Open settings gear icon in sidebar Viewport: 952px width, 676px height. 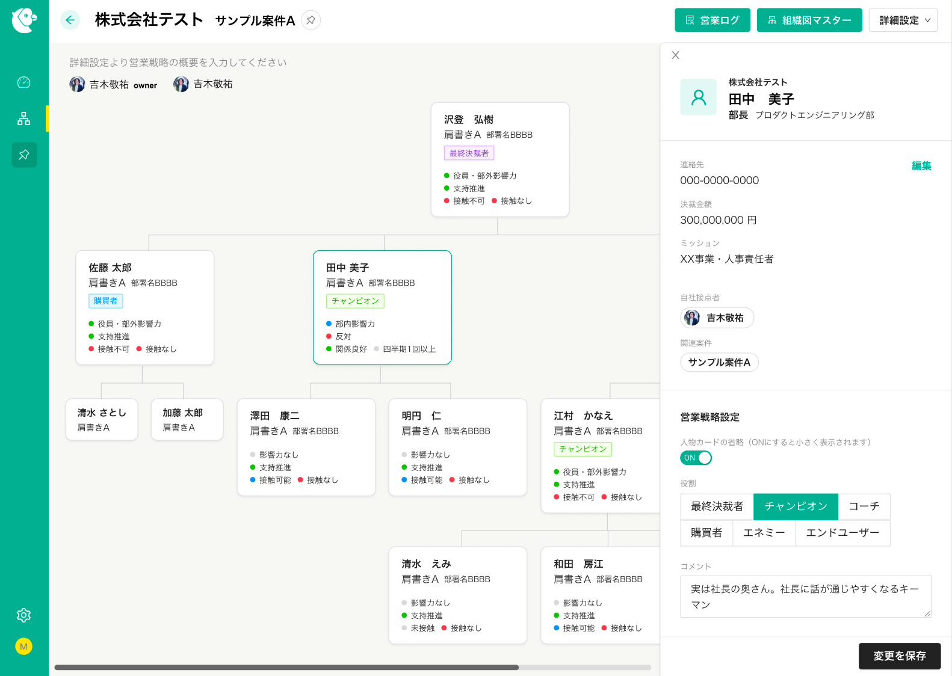(24, 615)
